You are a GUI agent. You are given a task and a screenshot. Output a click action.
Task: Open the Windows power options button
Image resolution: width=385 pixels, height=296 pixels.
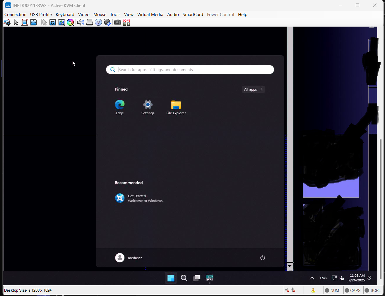point(262,258)
